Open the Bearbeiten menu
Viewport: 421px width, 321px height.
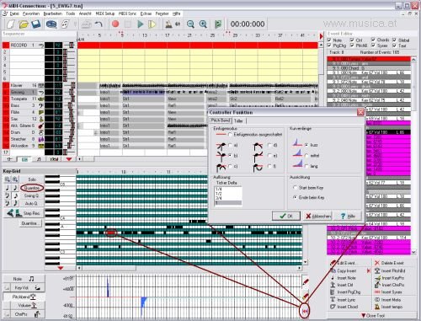53,13
